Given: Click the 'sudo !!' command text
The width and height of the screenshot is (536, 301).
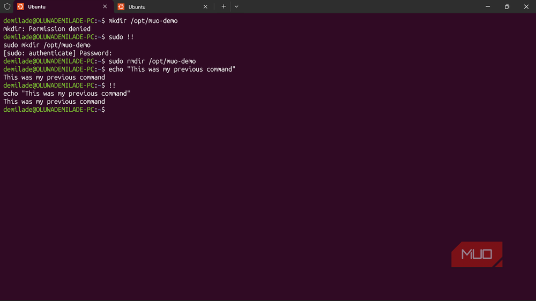Looking at the screenshot, I should pos(121,37).
